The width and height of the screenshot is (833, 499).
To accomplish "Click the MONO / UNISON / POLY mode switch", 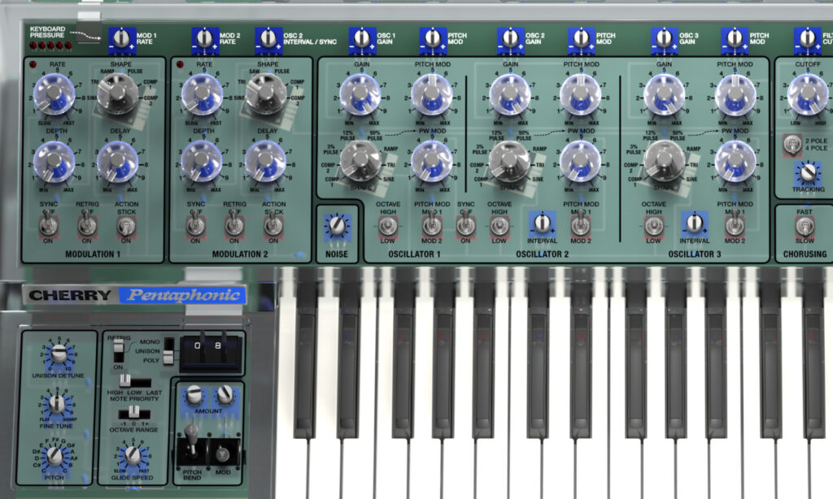I will (x=168, y=351).
